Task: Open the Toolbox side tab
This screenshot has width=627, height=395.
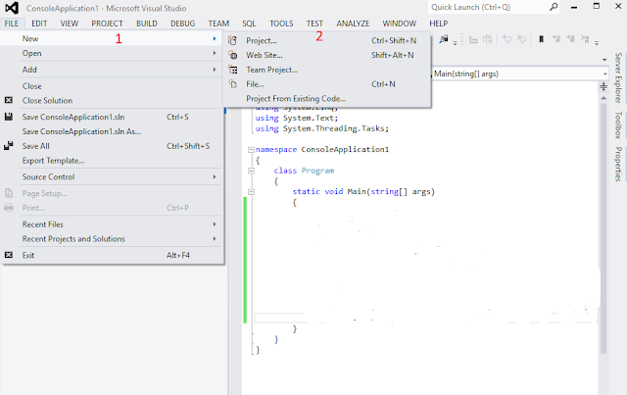Action: click(618, 124)
